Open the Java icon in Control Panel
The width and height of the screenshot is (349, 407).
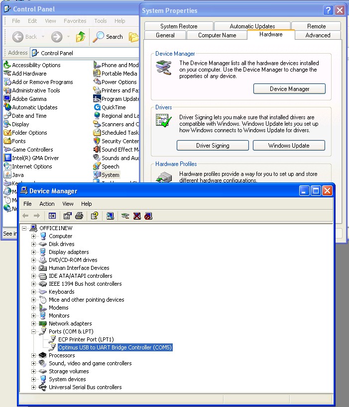[x=17, y=175]
